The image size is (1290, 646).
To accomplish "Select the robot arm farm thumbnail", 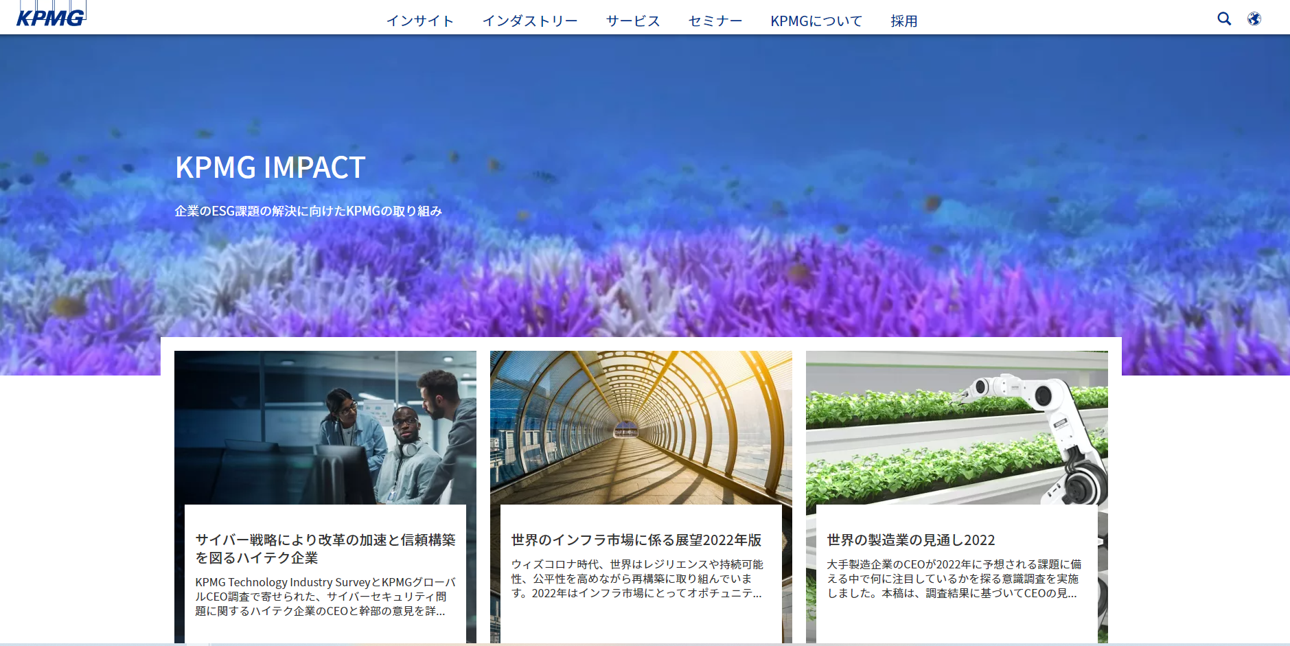I will (956, 427).
